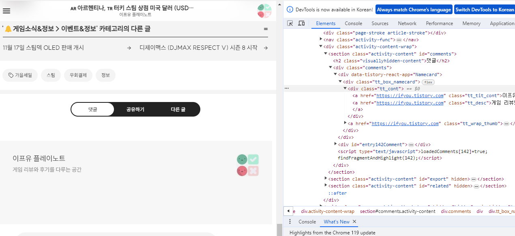Open the Network panel tab
The width and height of the screenshot is (515, 236).
pos(407,23)
